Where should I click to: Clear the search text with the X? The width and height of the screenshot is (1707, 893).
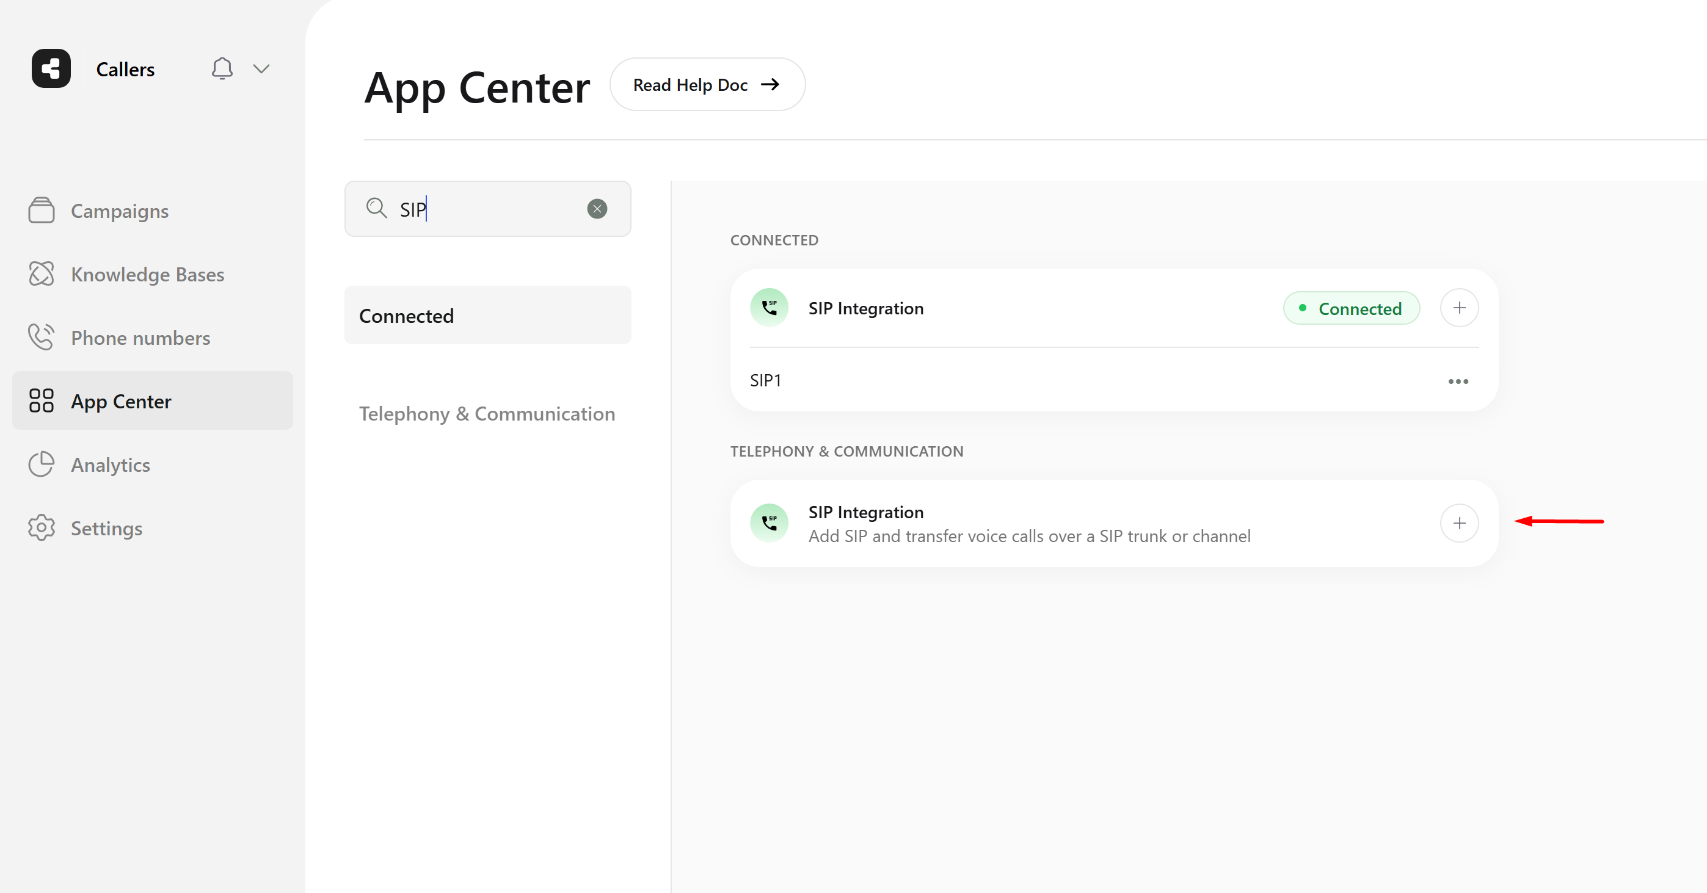(597, 209)
